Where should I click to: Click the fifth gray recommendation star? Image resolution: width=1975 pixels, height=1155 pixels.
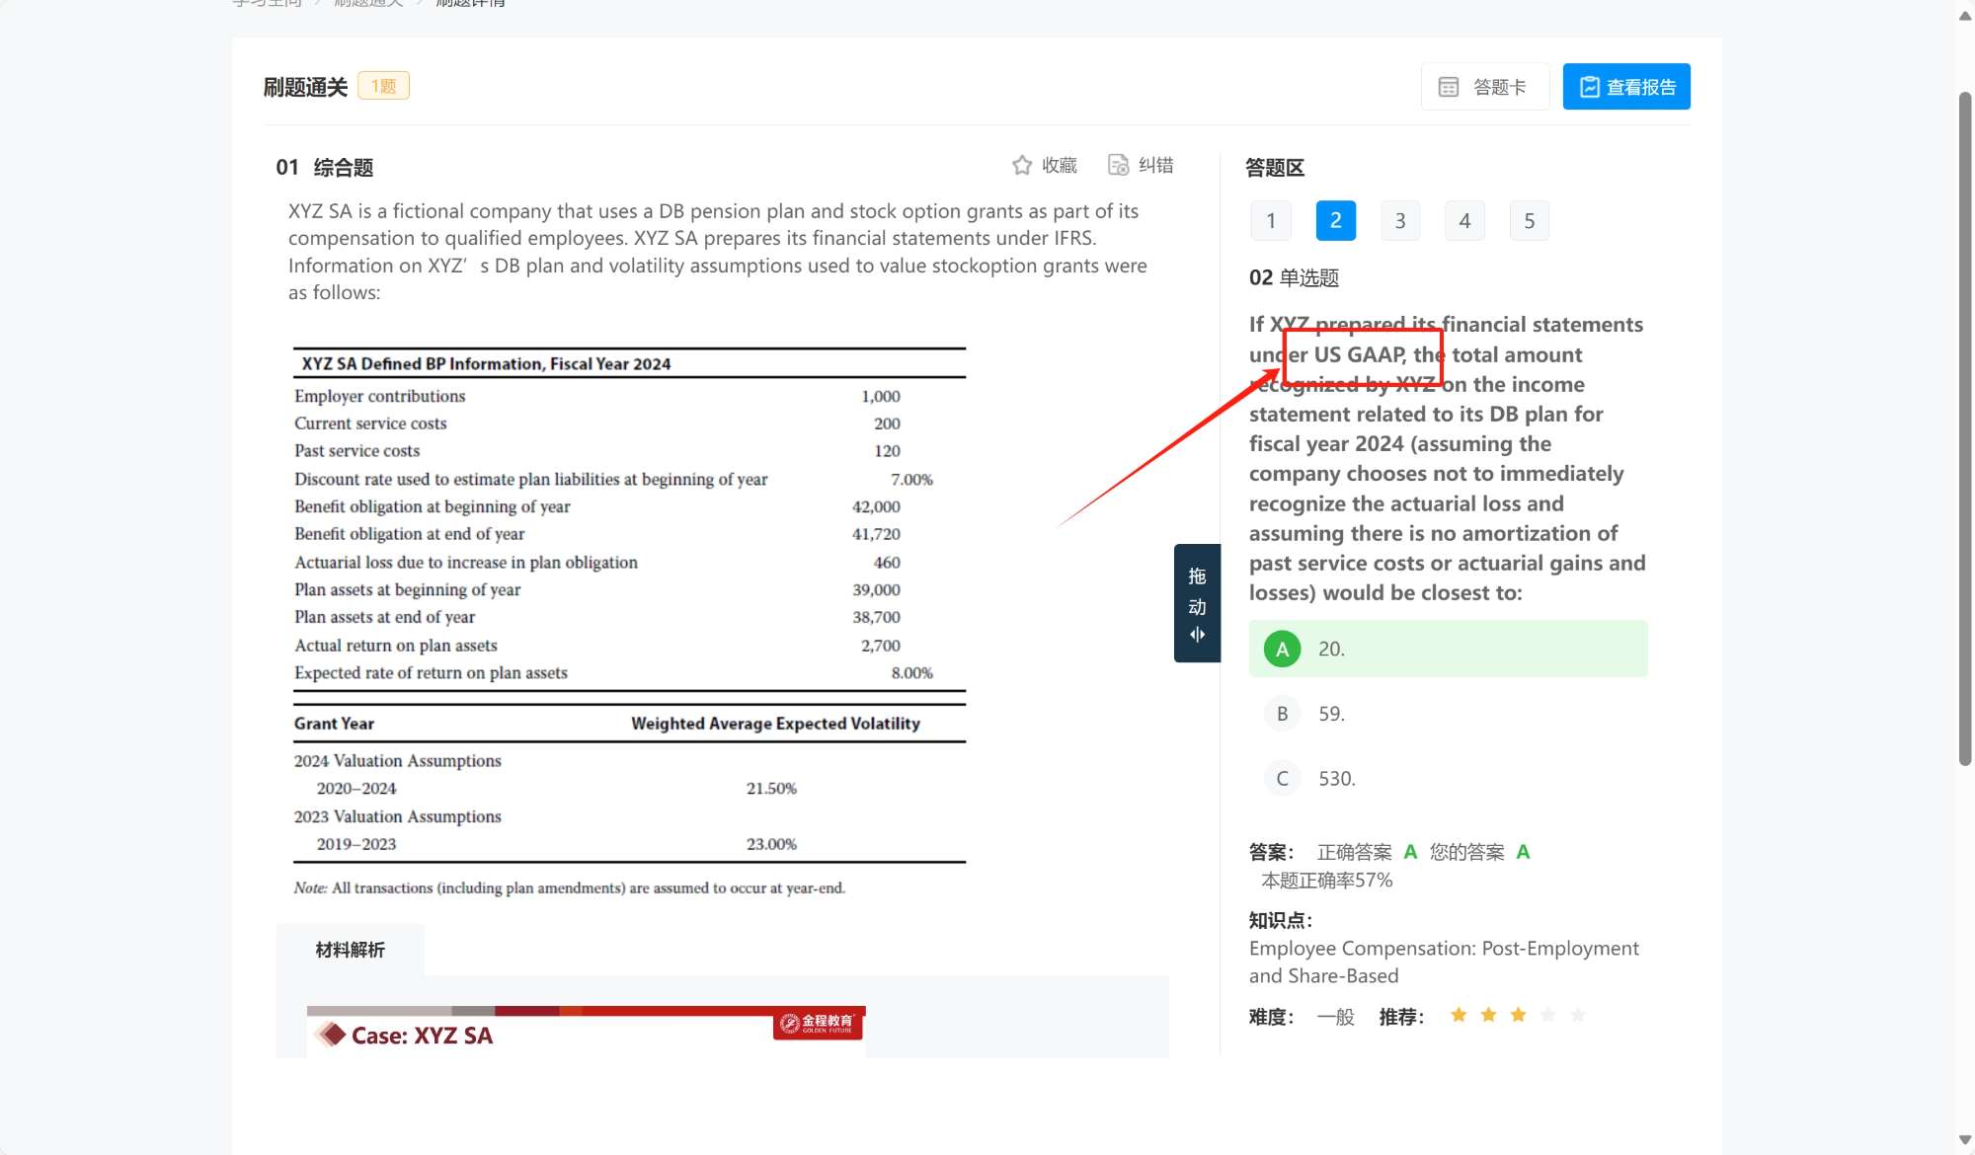pos(1578,1015)
